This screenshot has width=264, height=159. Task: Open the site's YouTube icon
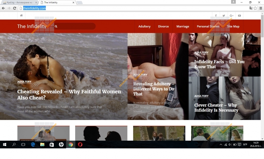pos(239,16)
